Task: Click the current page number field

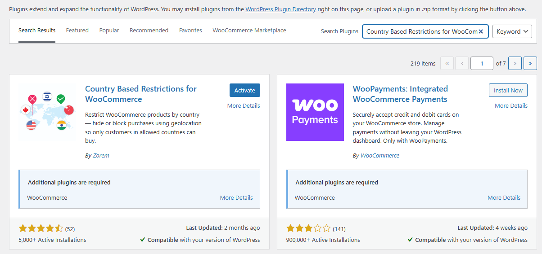Action: click(481, 63)
